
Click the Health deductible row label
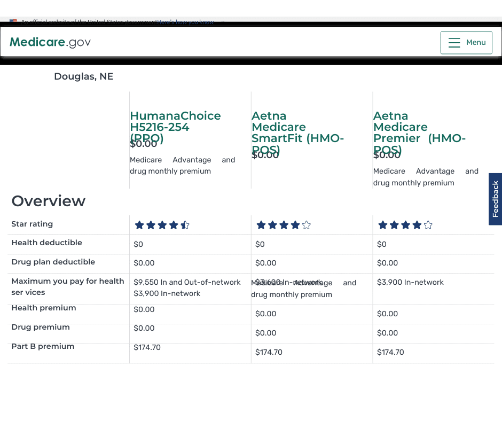[46, 243]
